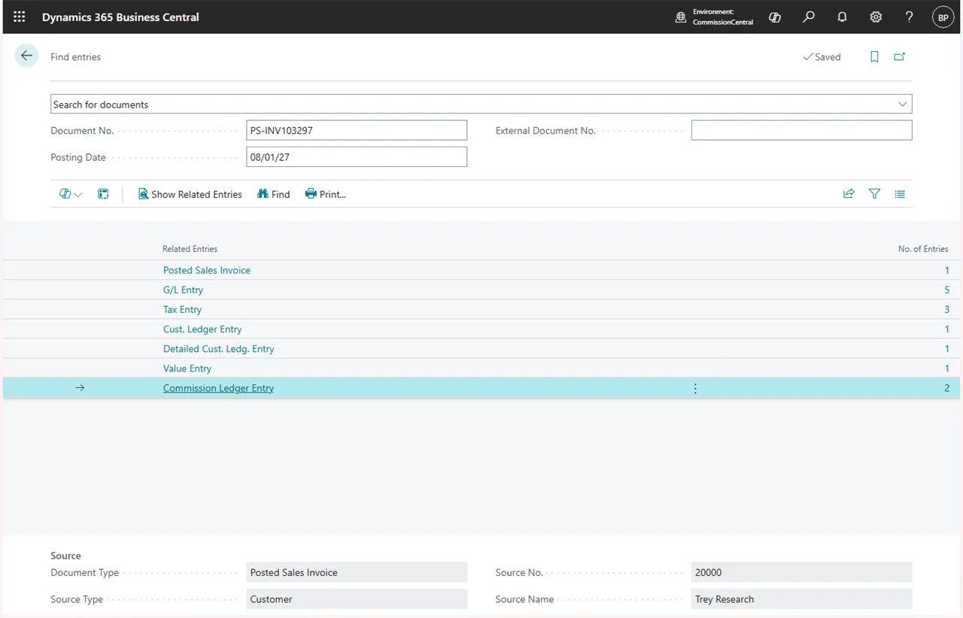Open the analysis mode table icon
This screenshot has height=618, width=963.
[103, 194]
